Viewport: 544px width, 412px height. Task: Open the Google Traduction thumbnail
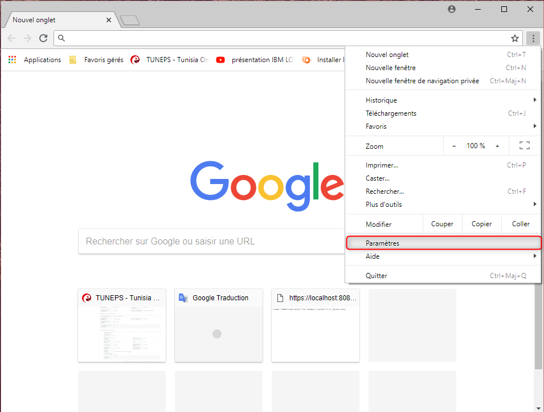coord(219,325)
